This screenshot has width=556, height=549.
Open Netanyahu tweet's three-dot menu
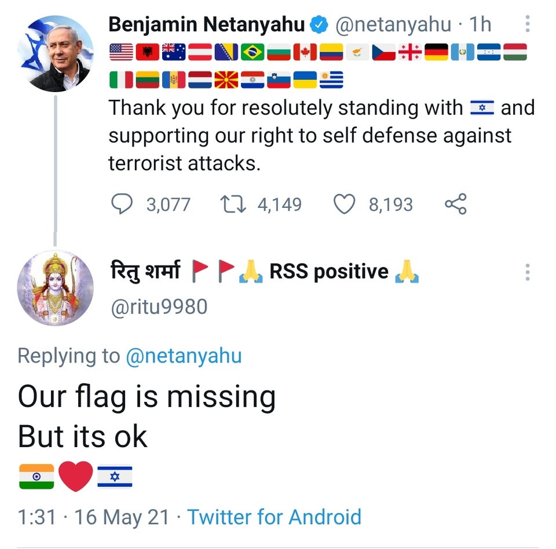[x=527, y=24]
